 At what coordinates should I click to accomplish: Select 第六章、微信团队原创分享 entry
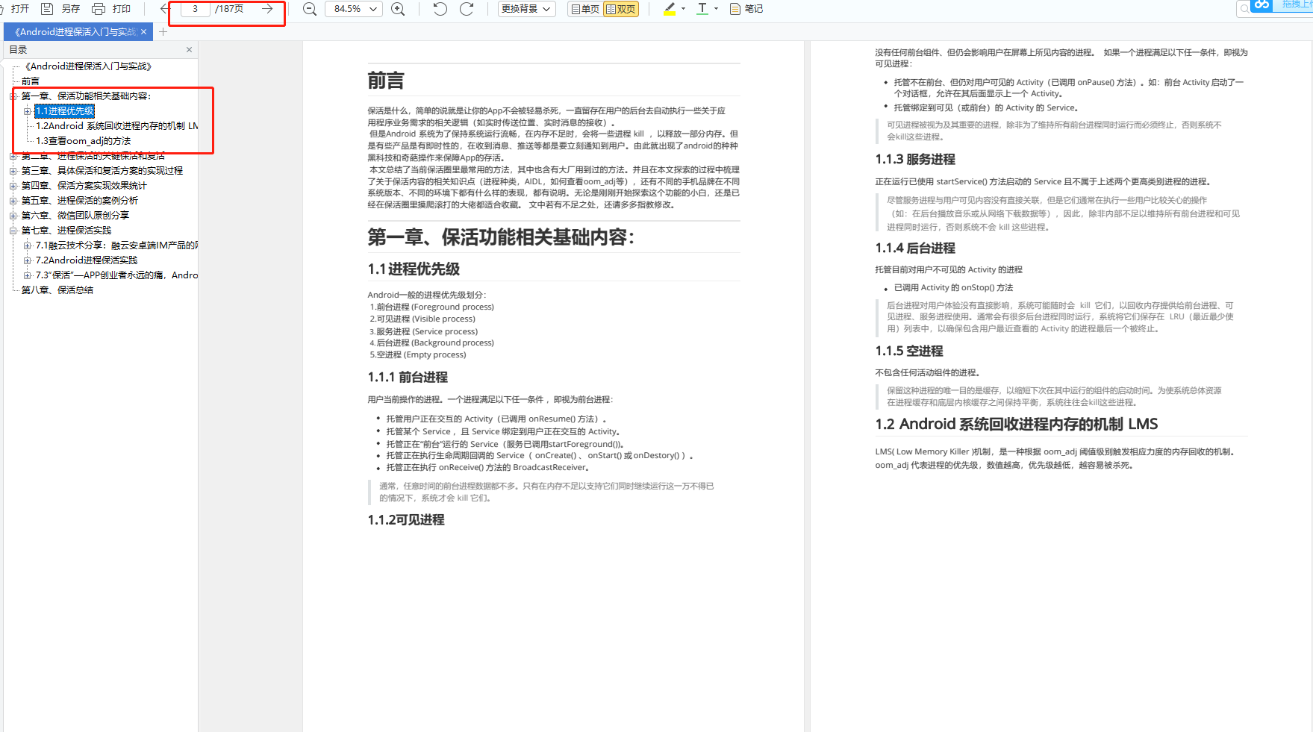[75, 216]
